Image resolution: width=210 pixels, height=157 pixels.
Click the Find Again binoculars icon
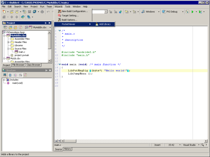[x=115, y=12]
